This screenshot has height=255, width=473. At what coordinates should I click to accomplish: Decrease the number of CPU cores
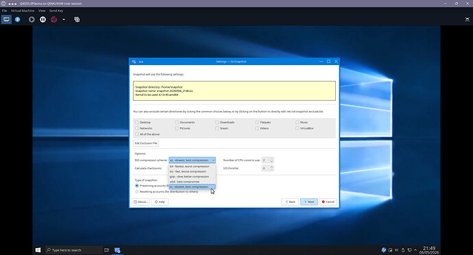click(x=271, y=162)
